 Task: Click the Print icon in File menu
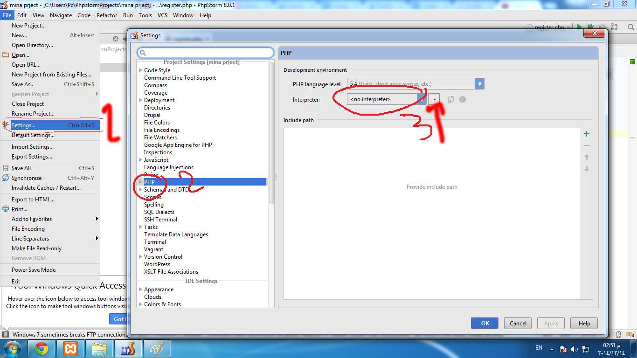click(6, 209)
